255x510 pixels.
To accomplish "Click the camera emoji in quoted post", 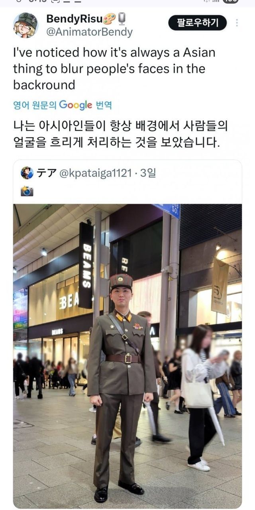I will (27, 191).
